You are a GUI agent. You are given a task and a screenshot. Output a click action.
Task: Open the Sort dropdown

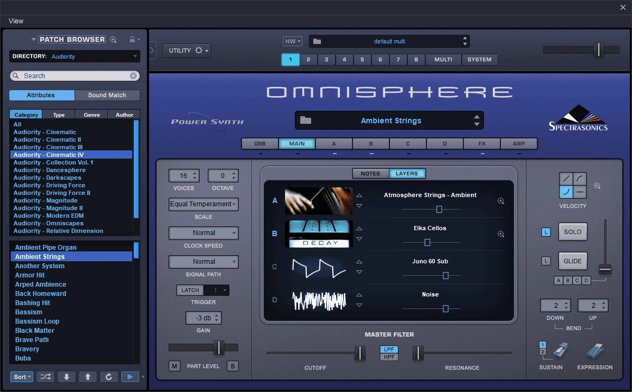(x=21, y=377)
